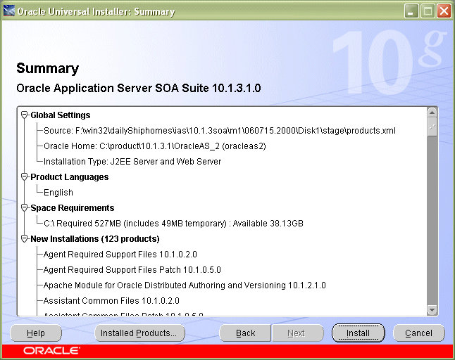The width and height of the screenshot is (455, 360).
Task: Minimize the installer window
Action: 411,11
